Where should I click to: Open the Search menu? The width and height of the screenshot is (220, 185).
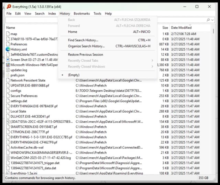[x=40, y=13]
